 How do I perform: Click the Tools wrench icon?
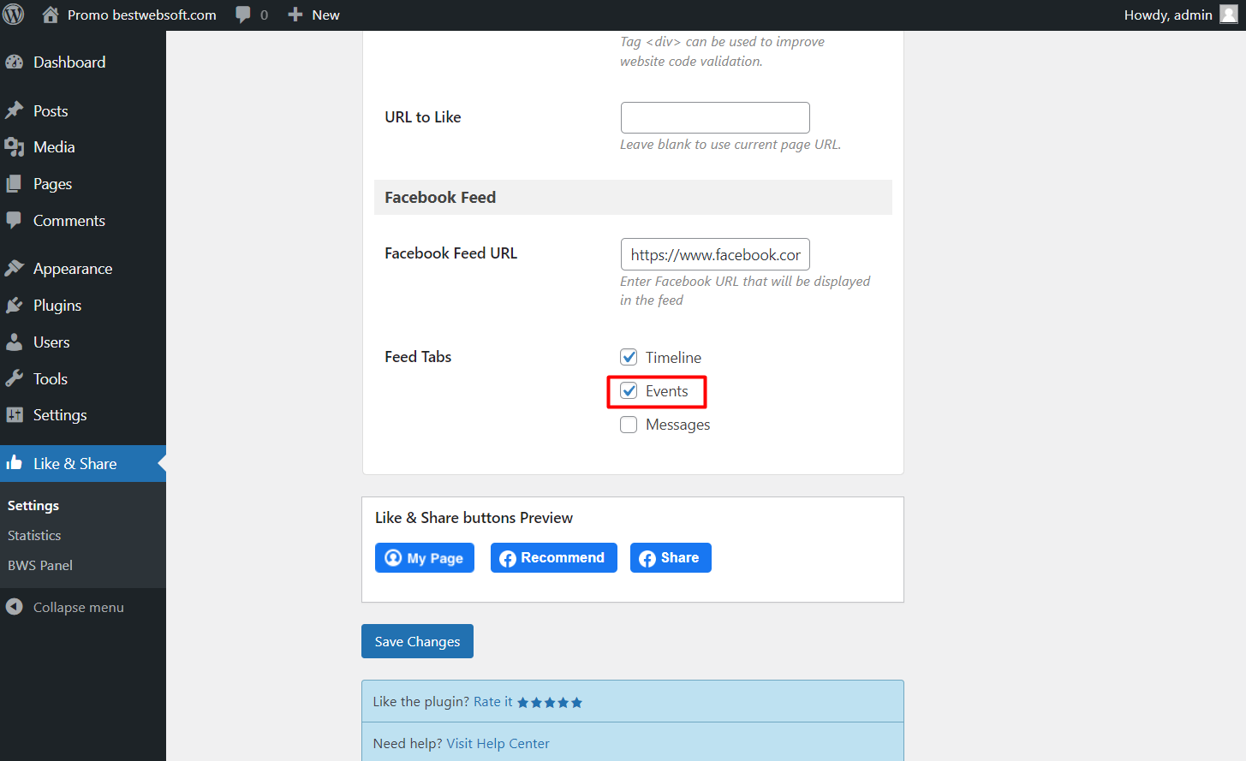coord(15,378)
